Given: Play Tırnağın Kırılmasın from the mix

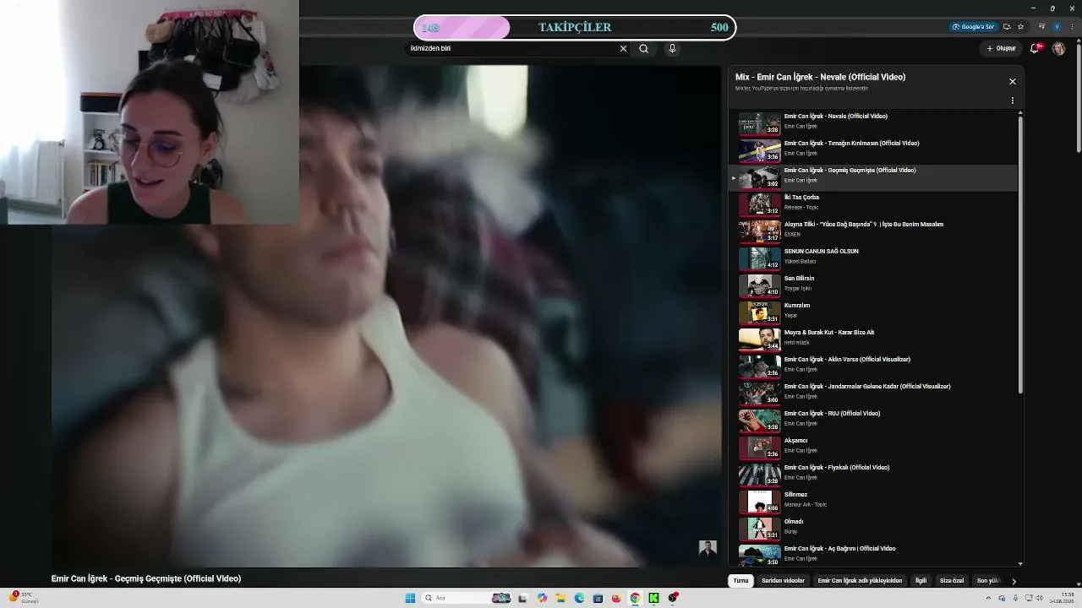Looking at the screenshot, I should [x=873, y=150].
